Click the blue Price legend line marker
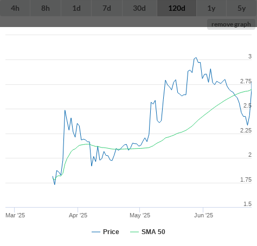 (x=96, y=232)
